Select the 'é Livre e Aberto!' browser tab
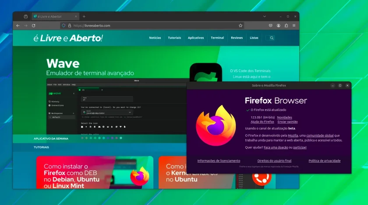The width and height of the screenshot is (368, 205). pos(54,17)
